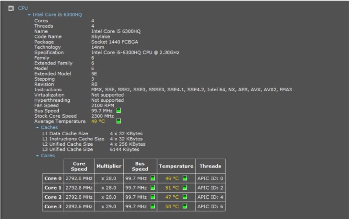The height and width of the screenshot is (219, 351).
Task: Click the Hyperthreading label
Action: tap(52, 100)
